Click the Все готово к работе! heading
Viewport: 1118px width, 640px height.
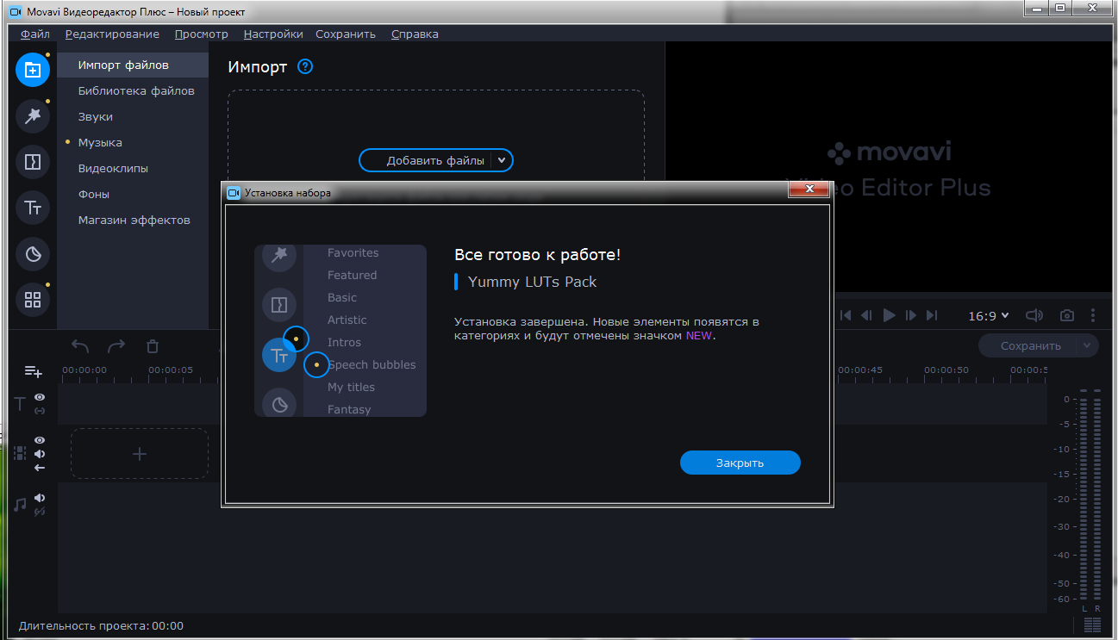pos(537,255)
